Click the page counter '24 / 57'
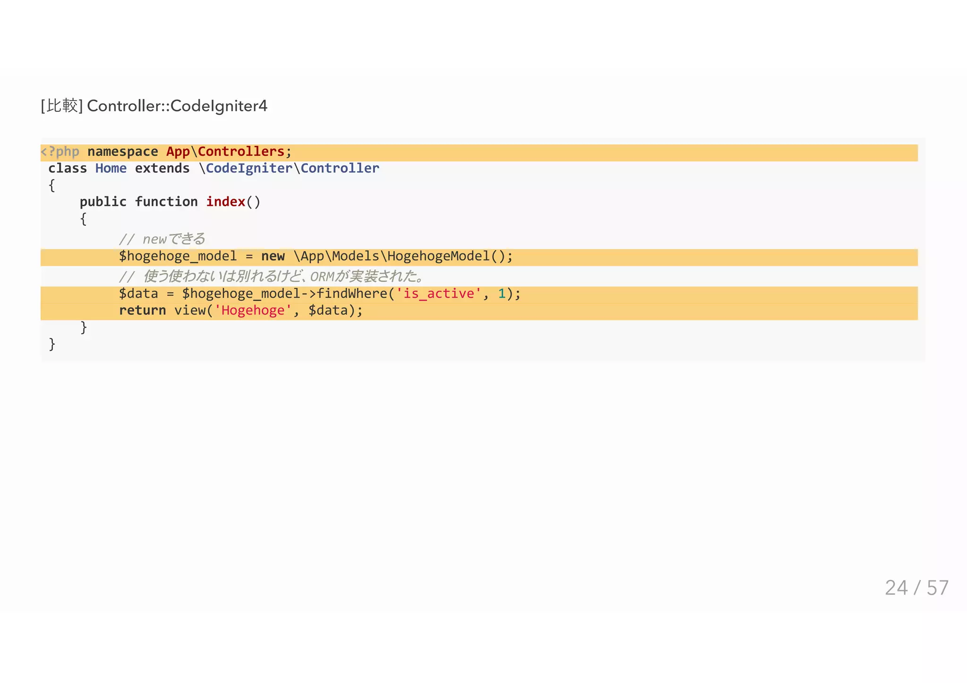967x683 pixels. (916, 588)
